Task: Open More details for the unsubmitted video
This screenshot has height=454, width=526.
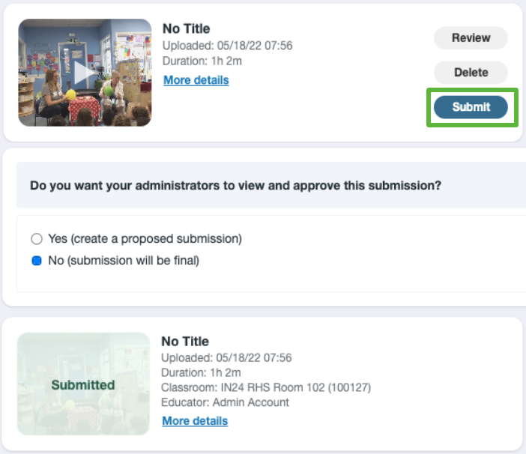Action: tap(196, 80)
